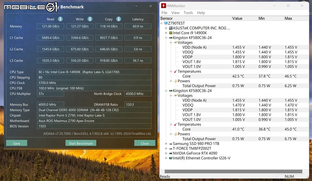312x181 pixels.
Task: Click the Samsung SSD 980 PRO drive icon
Action: 170,144
